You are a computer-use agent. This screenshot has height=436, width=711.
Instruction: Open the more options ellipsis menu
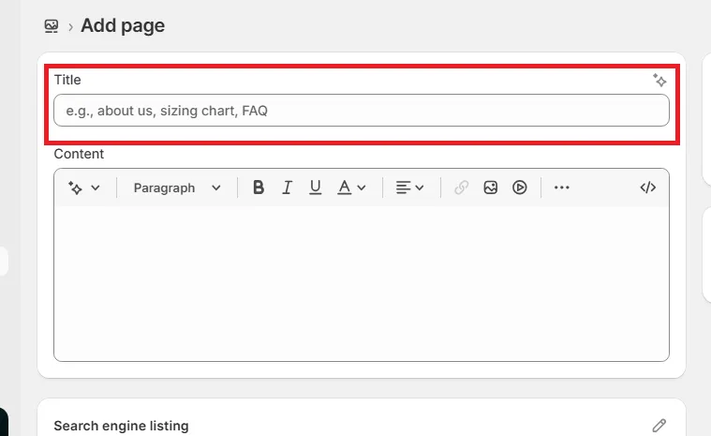click(561, 188)
